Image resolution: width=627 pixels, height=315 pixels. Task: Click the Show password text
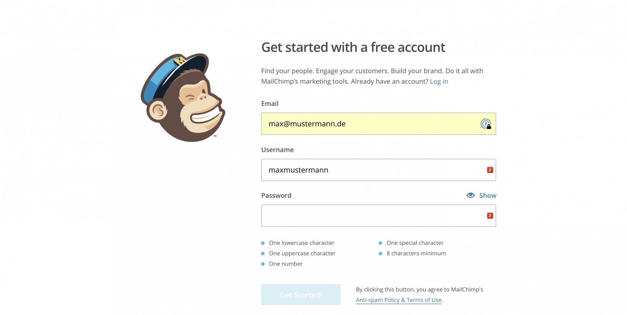point(488,195)
